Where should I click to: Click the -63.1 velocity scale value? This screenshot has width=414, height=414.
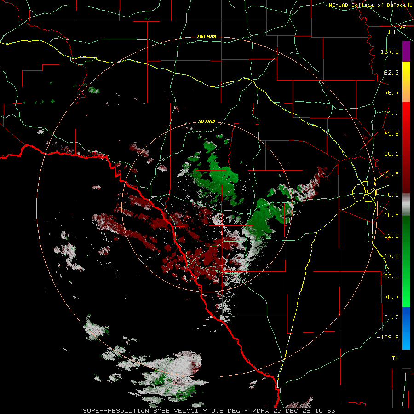[390, 276]
